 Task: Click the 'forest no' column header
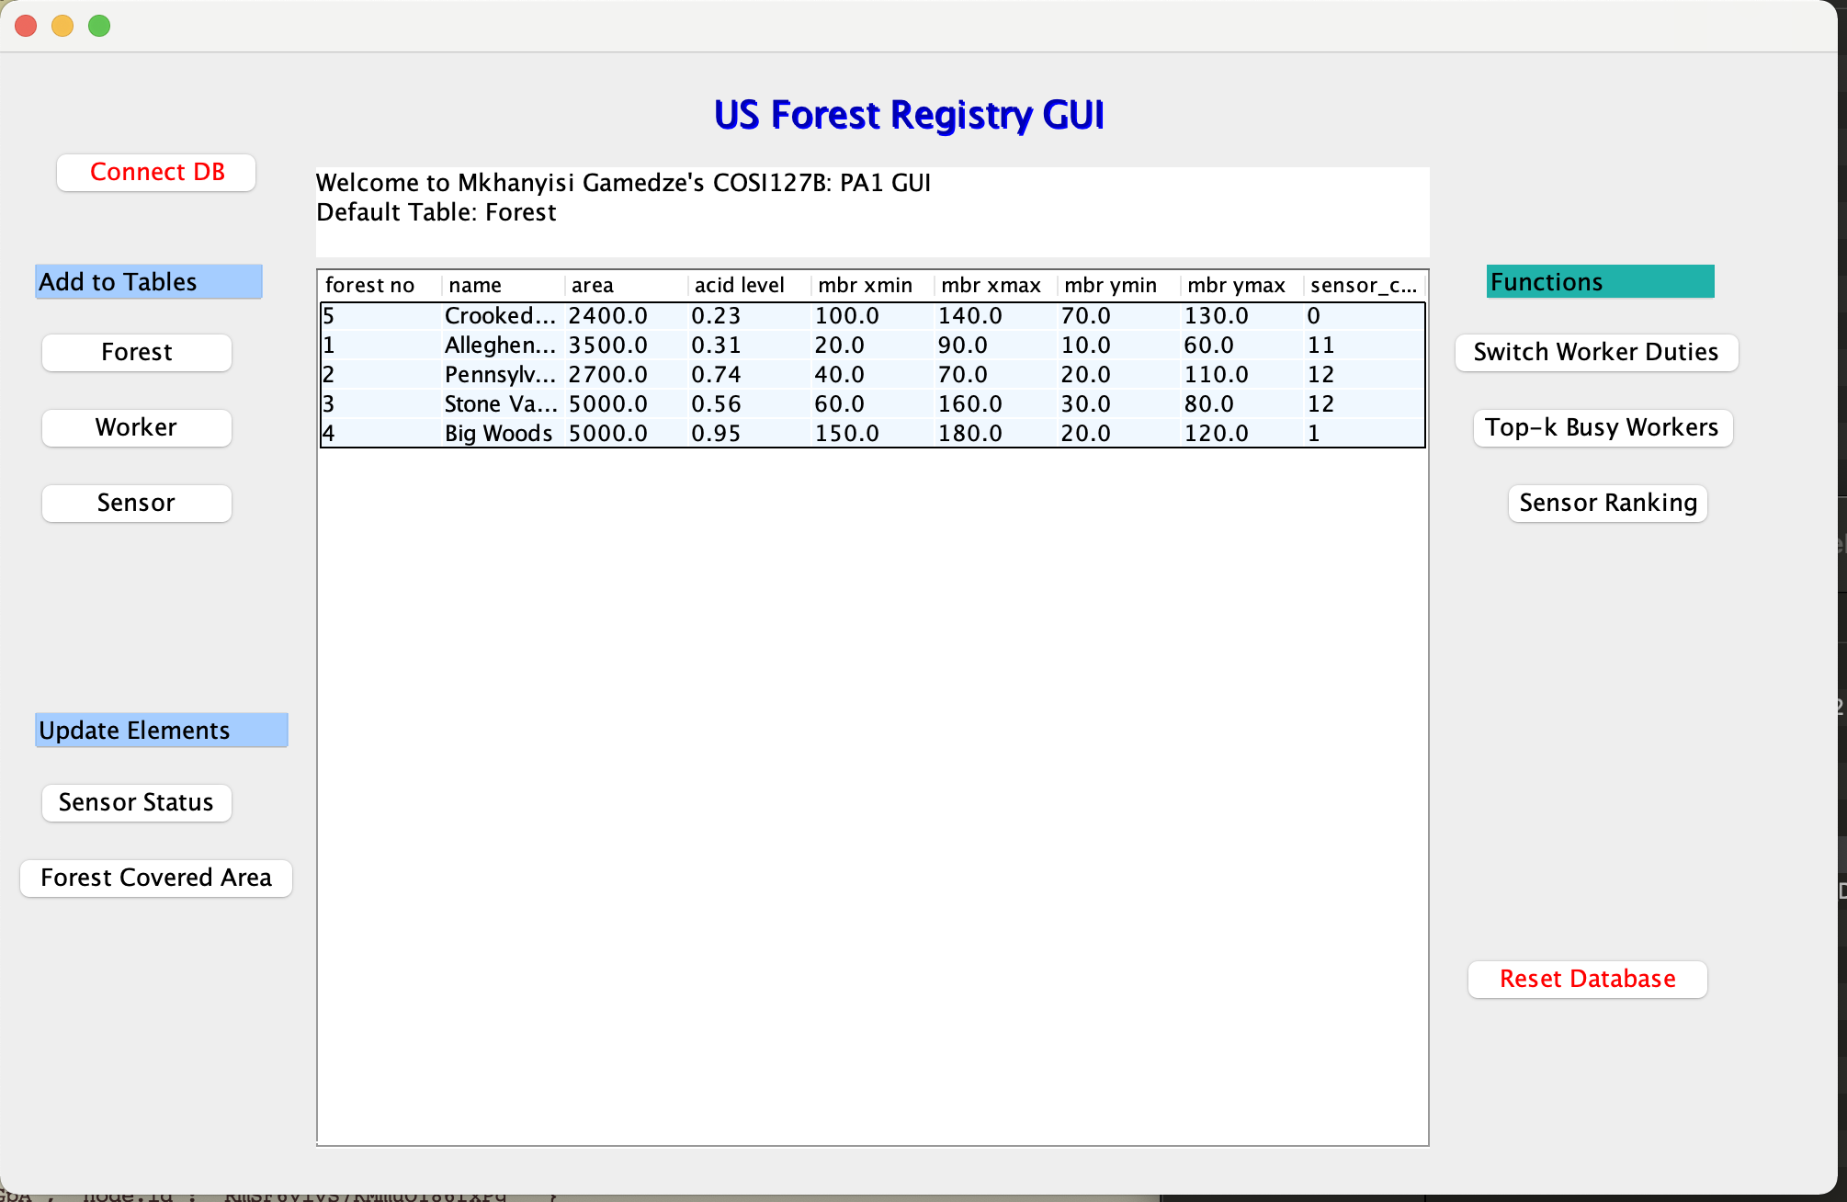point(370,286)
